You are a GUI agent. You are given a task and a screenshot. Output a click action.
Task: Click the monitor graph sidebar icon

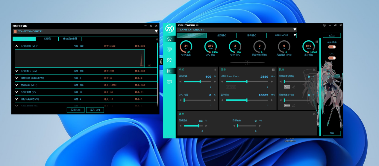click(169, 71)
